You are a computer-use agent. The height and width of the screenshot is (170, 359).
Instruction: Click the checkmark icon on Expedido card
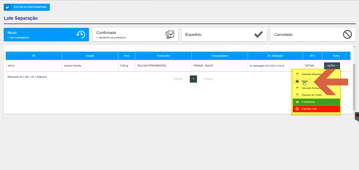pyautogui.click(x=258, y=34)
